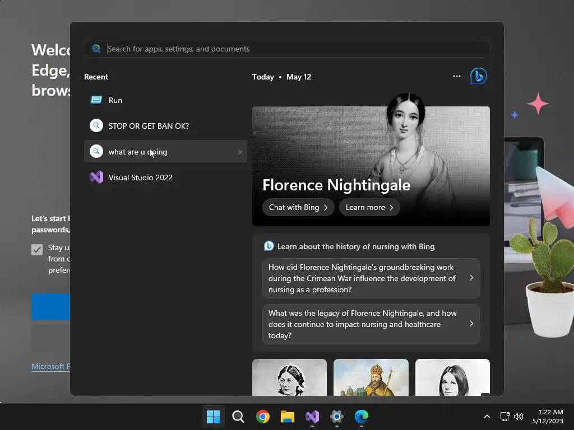Image resolution: width=574 pixels, height=430 pixels.
Task: Open the crowned king painting thumbnail
Action: tap(371, 377)
